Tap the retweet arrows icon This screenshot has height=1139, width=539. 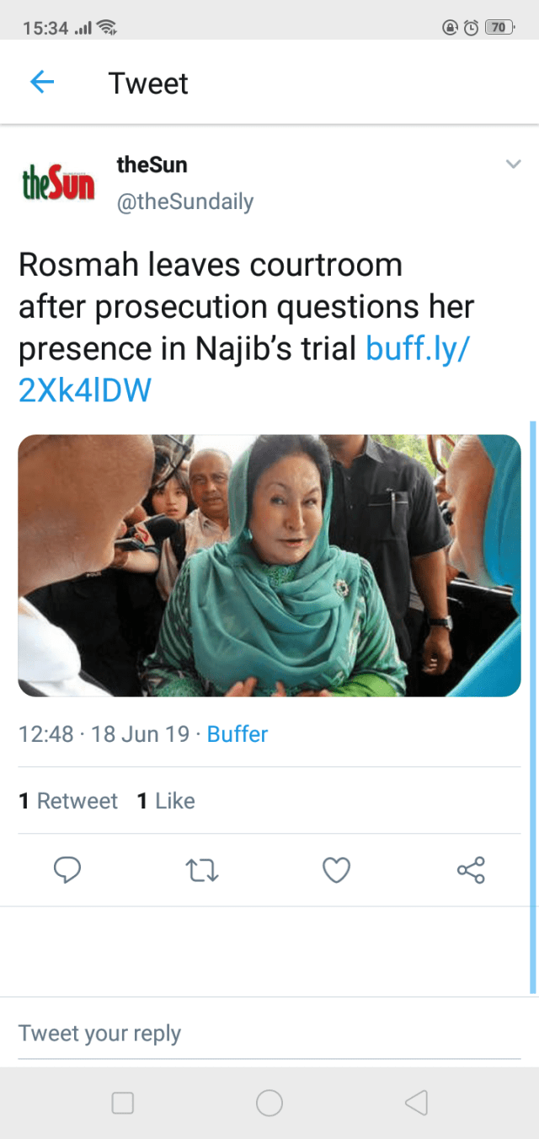click(x=201, y=869)
